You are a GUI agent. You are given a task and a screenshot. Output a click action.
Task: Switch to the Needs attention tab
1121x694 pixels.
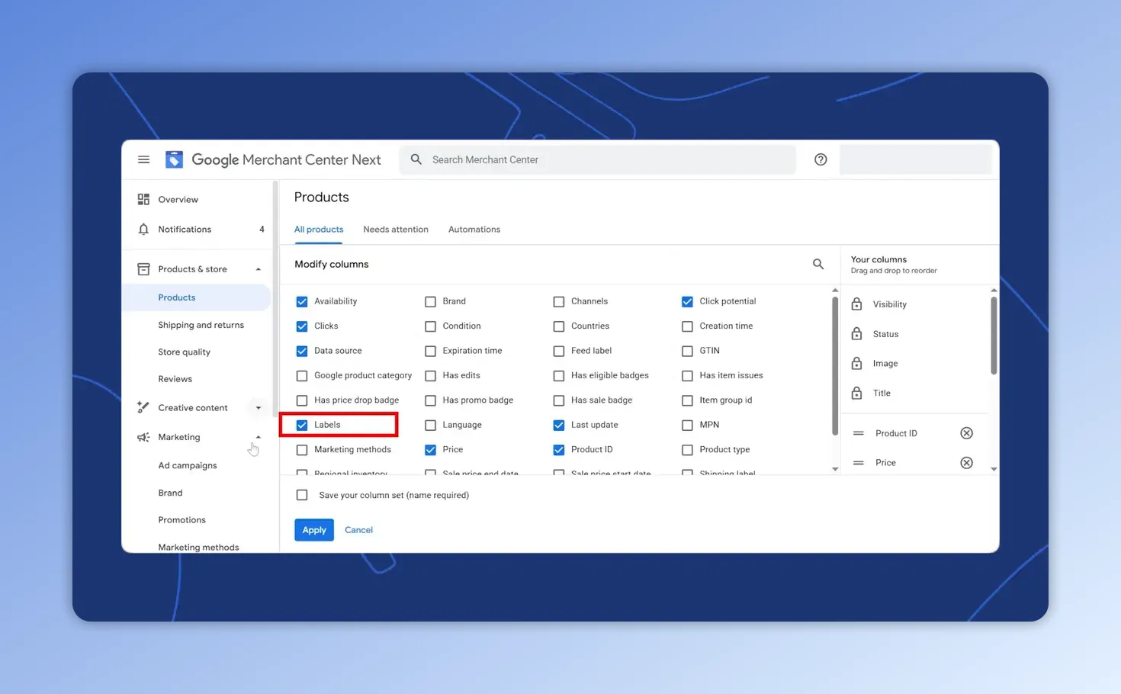[x=396, y=230]
